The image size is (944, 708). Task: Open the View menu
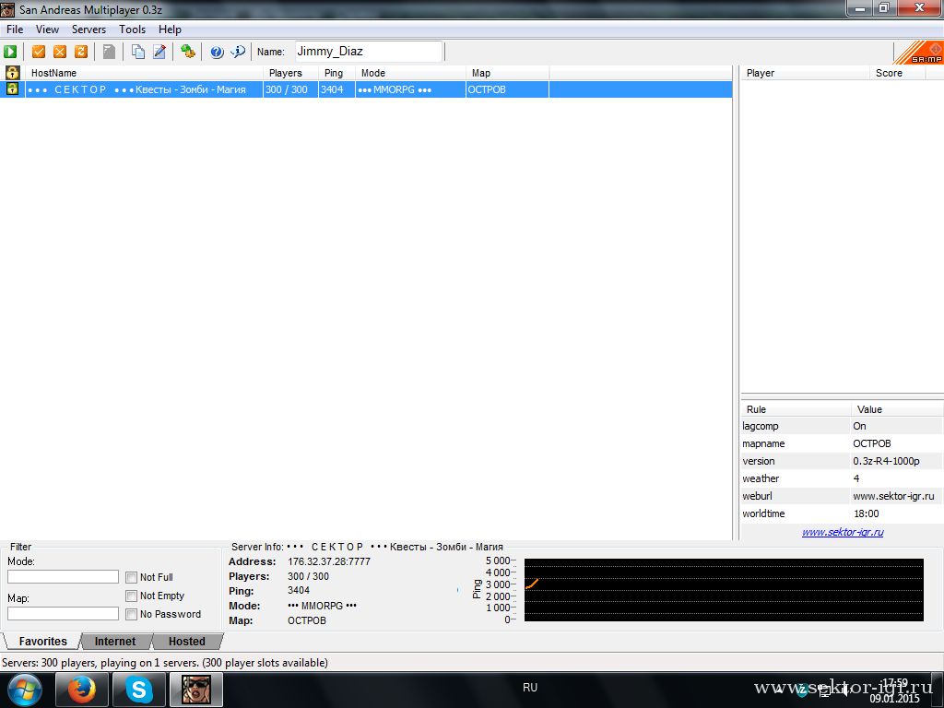[47, 29]
